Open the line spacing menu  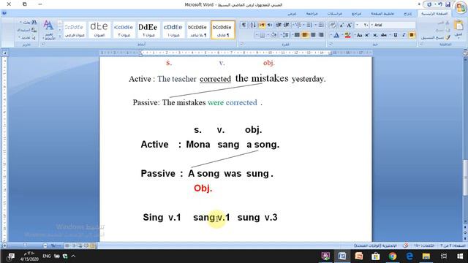point(286,35)
